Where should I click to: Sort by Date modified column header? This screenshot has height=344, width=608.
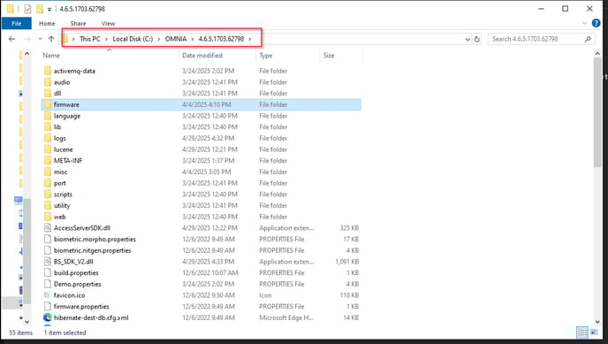[x=202, y=56]
